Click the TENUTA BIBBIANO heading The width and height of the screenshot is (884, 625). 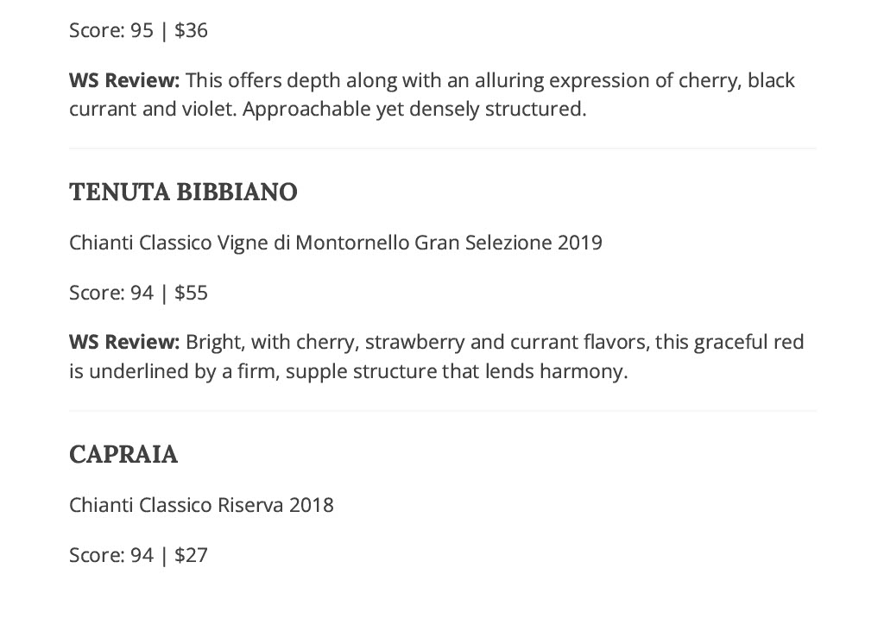[183, 193]
